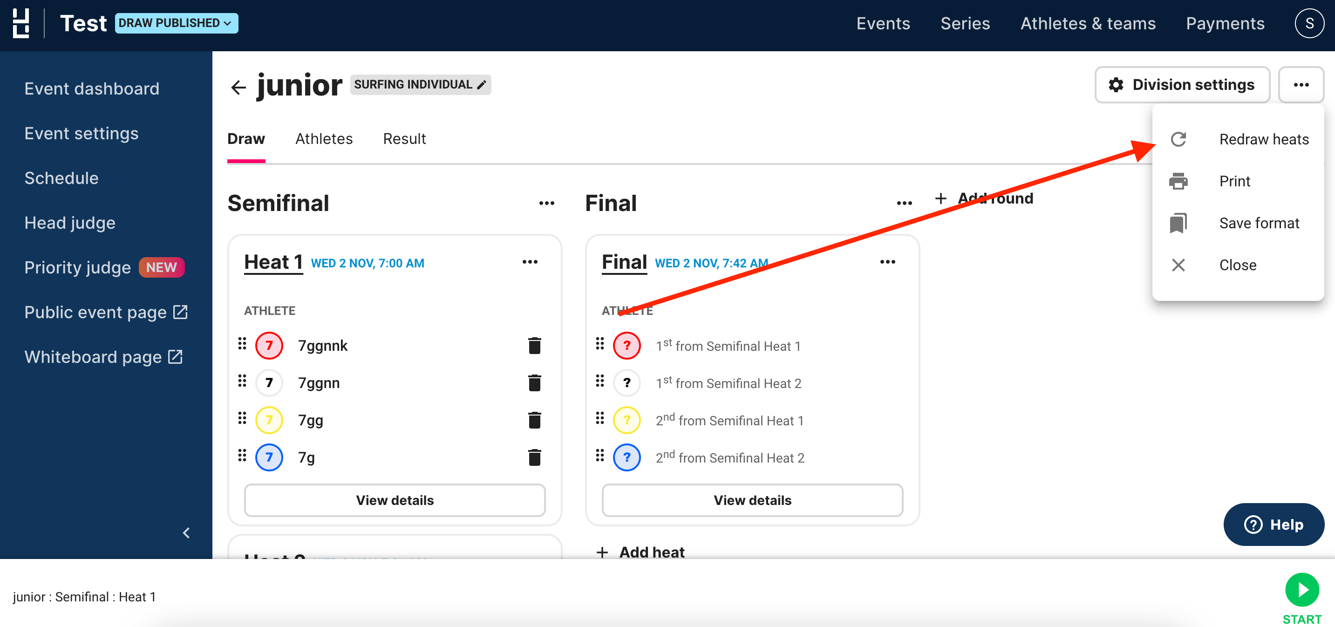Click Add heat under Final
This screenshot has height=627, width=1335.
coord(641,552)
